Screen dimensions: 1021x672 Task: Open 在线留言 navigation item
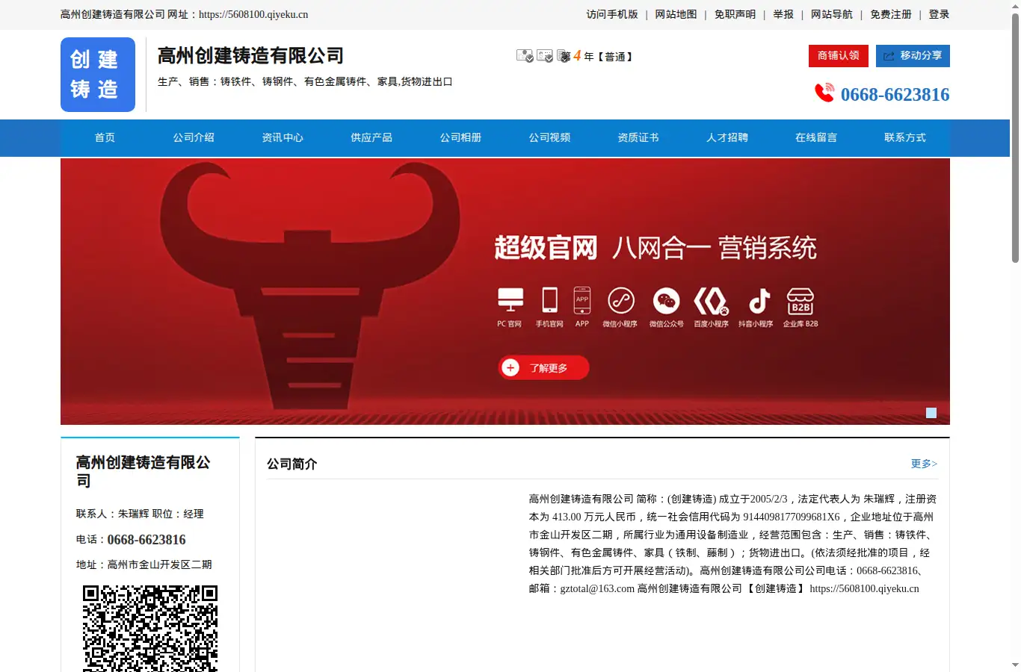pos(816,137)
